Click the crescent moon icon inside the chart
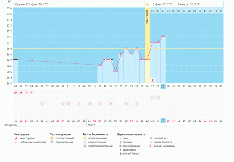This screenshot has width=234, height=162. tap(153, 80)
